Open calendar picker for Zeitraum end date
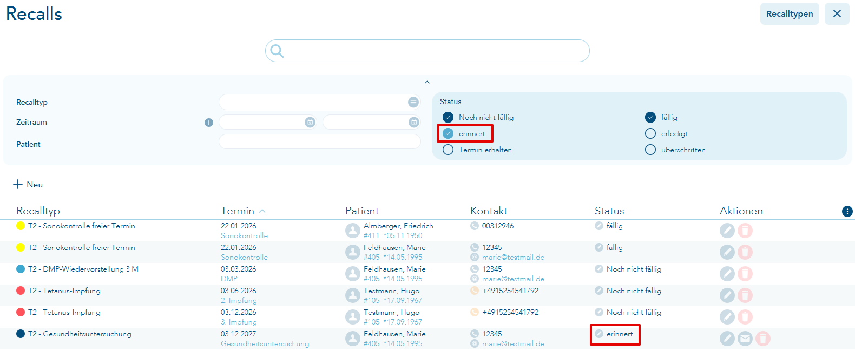 (414, 123)
